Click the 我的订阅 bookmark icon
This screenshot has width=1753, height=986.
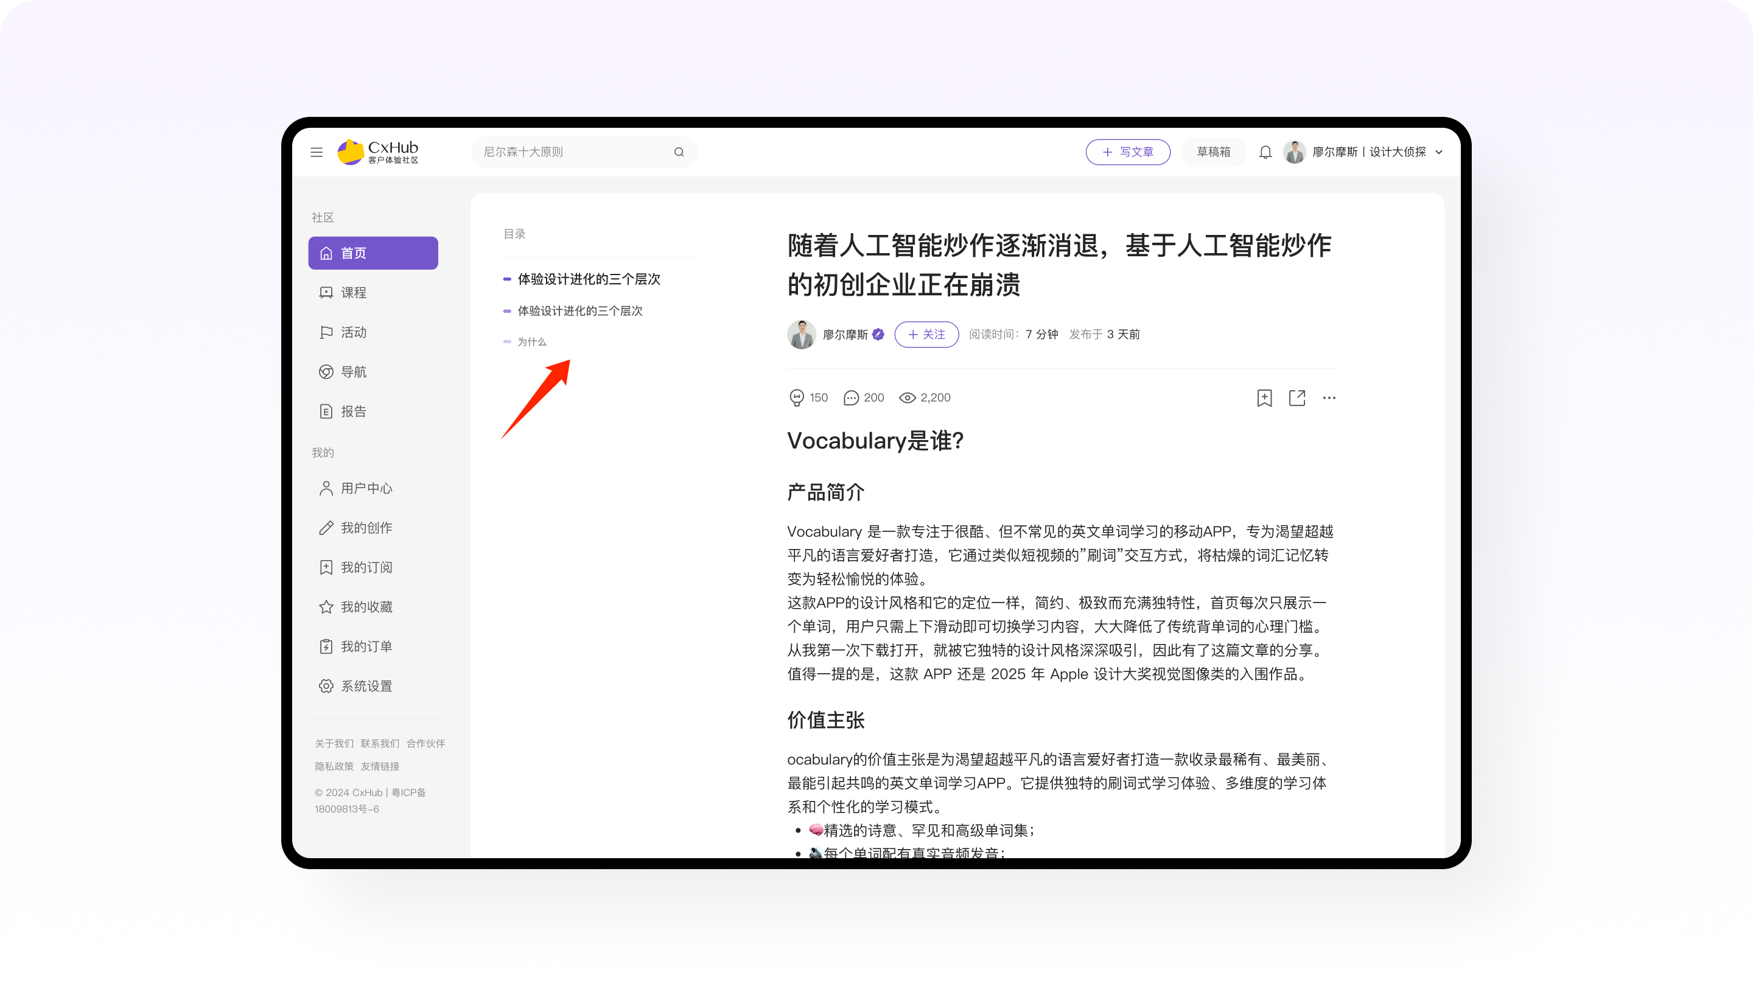click(x=326, y=567)
